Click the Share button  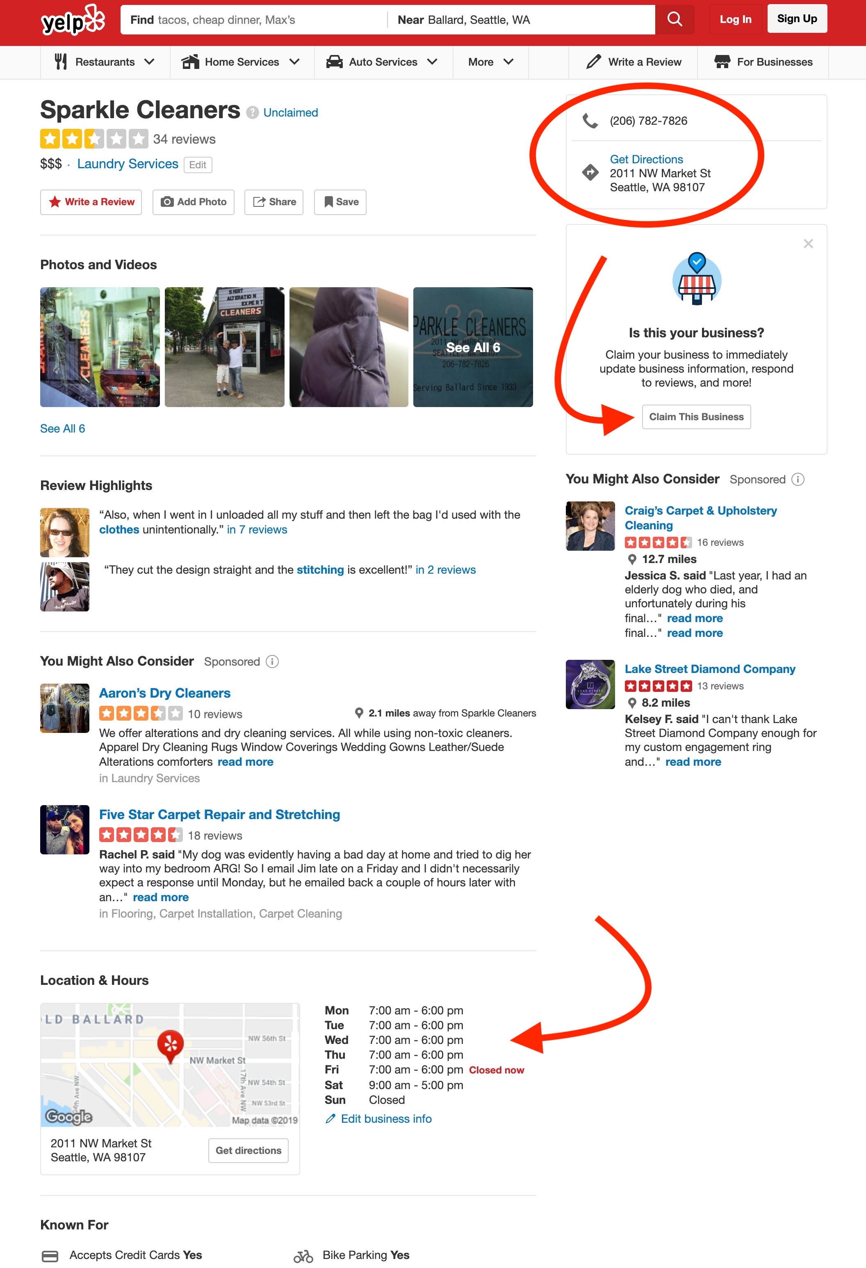pos(274,202)
